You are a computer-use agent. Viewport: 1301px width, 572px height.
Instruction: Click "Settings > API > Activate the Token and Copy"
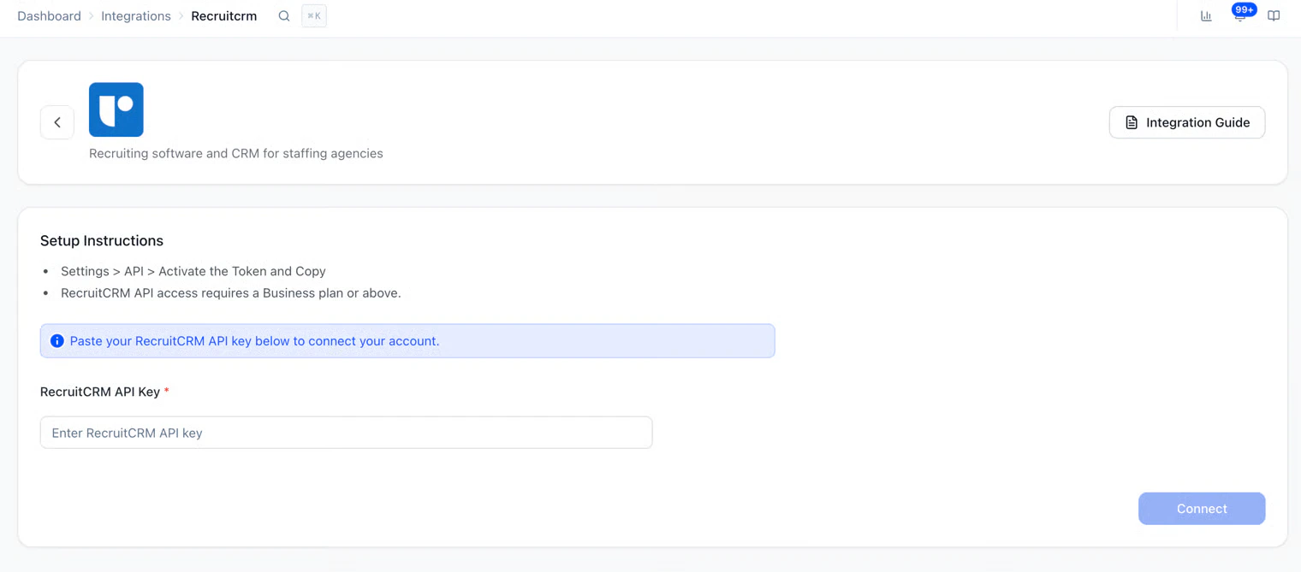click(x=193, y=271)
